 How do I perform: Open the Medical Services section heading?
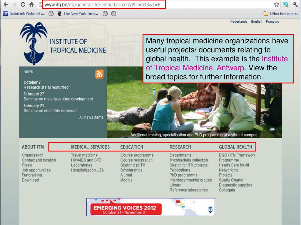pos(91,147)
